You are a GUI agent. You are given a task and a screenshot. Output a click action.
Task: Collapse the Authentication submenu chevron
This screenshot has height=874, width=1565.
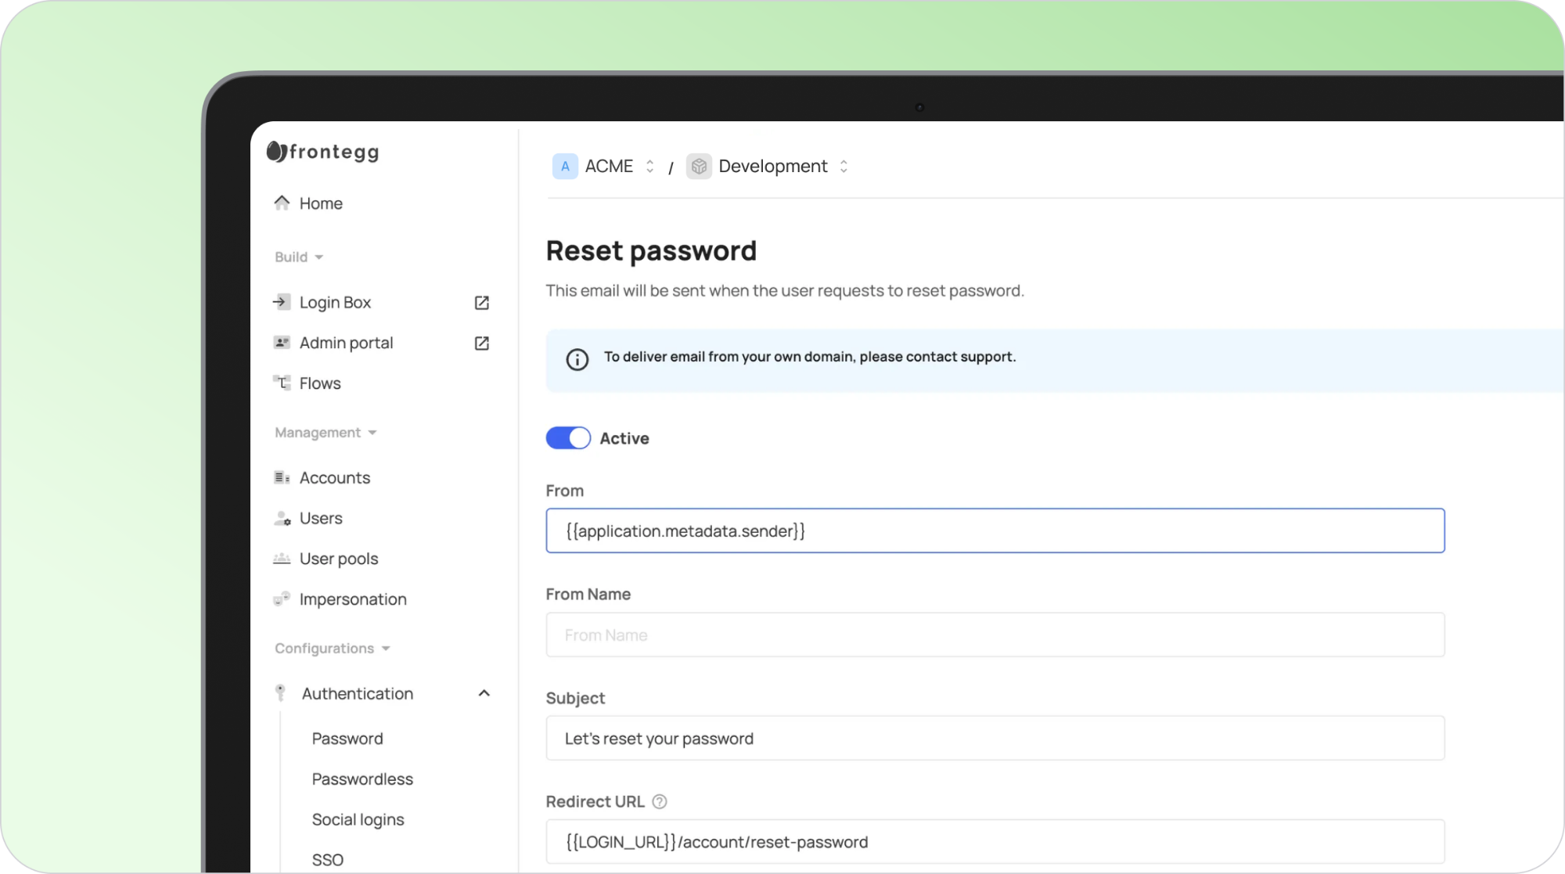484,693
